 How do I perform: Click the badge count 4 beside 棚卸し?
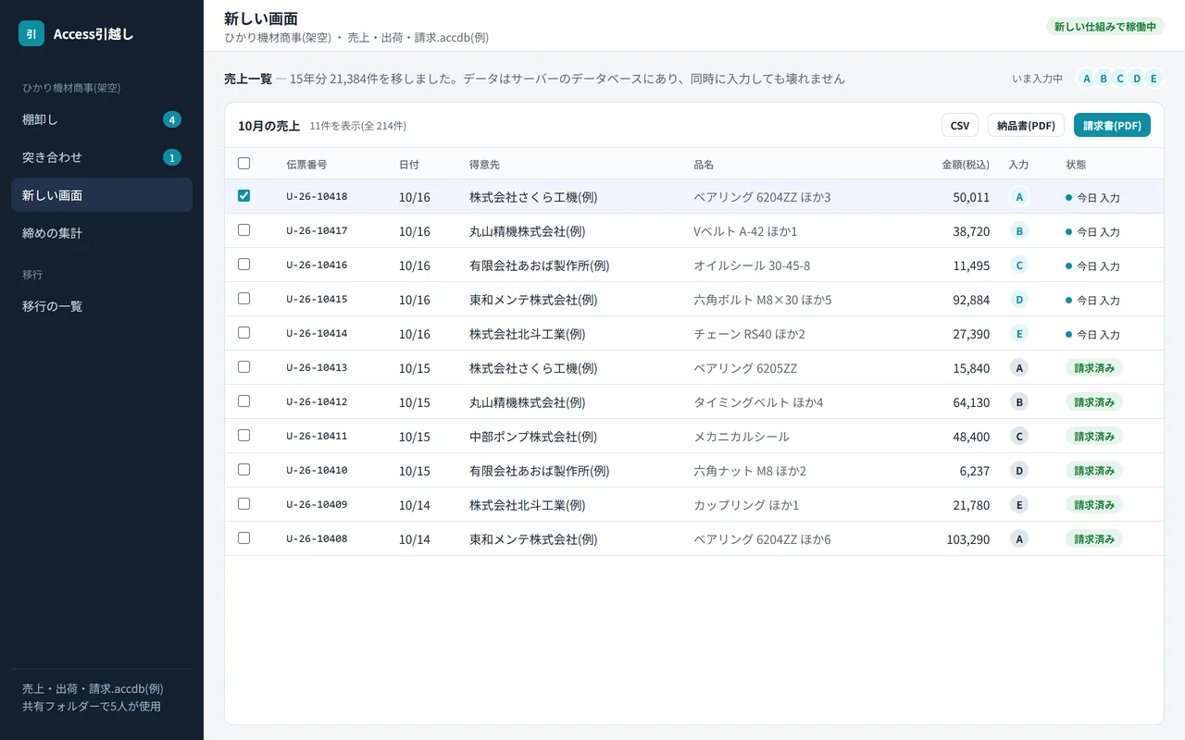click(172, 119)
